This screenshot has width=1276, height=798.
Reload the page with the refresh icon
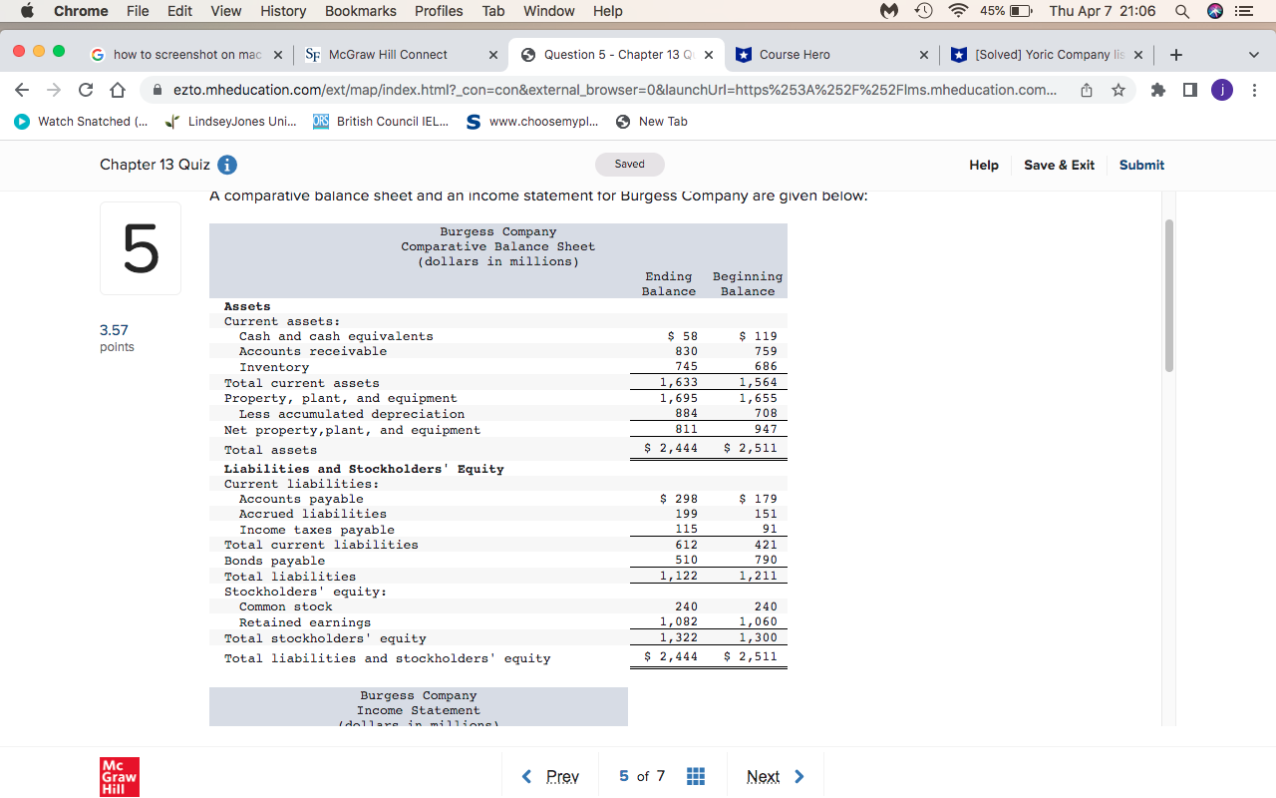86,89
